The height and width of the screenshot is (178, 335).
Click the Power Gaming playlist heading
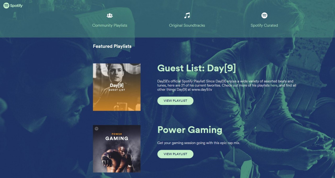(x=190, y=130)
